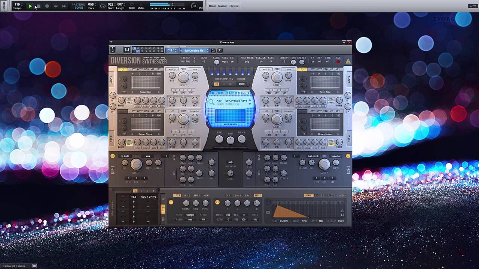Image resolution: width=479 pixels, height=269 pixels.
Task: Start recording with the transport Record button
Action: pos(47,6)
